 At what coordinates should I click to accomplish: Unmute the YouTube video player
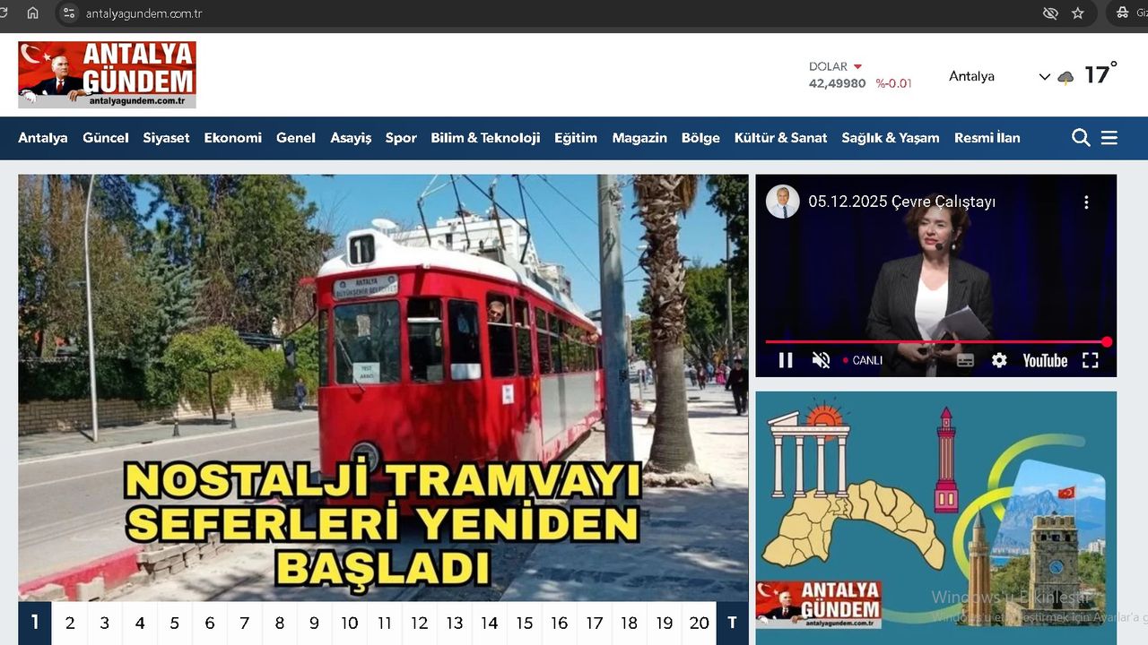pyautogui.click(x=821, y=360)
